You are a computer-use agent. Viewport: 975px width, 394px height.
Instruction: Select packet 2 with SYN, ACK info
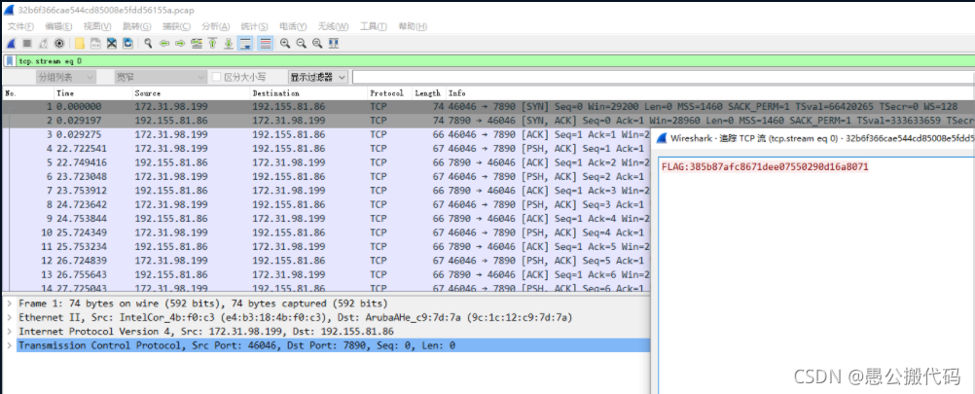pyautogui.click(x=487, y=120)
